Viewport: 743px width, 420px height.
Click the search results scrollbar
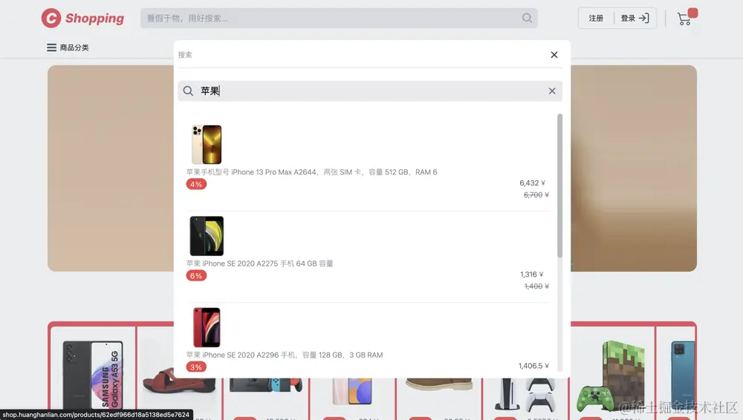[x=559, y=186]
